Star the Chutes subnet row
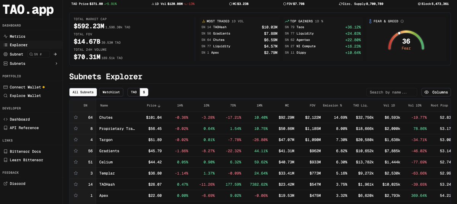 click(76, 117)
